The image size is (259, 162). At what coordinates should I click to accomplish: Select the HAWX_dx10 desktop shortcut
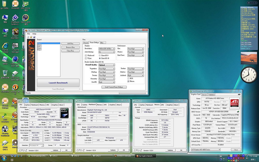26,20
